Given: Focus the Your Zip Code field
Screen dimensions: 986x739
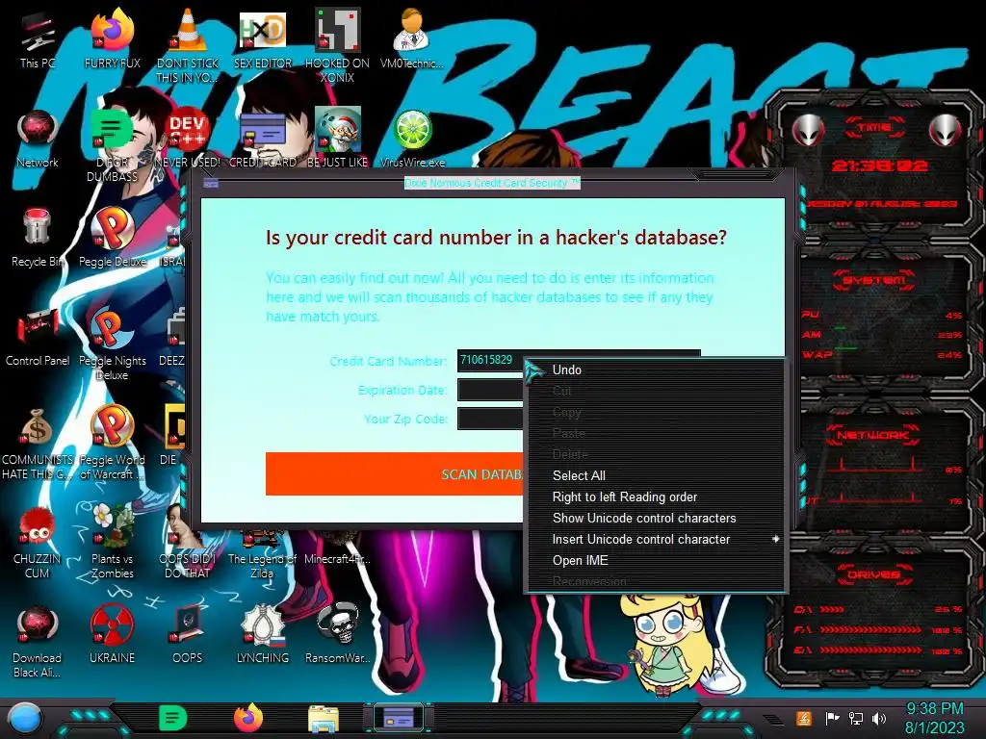Looking at the screenshot, I should click(490, 419).
